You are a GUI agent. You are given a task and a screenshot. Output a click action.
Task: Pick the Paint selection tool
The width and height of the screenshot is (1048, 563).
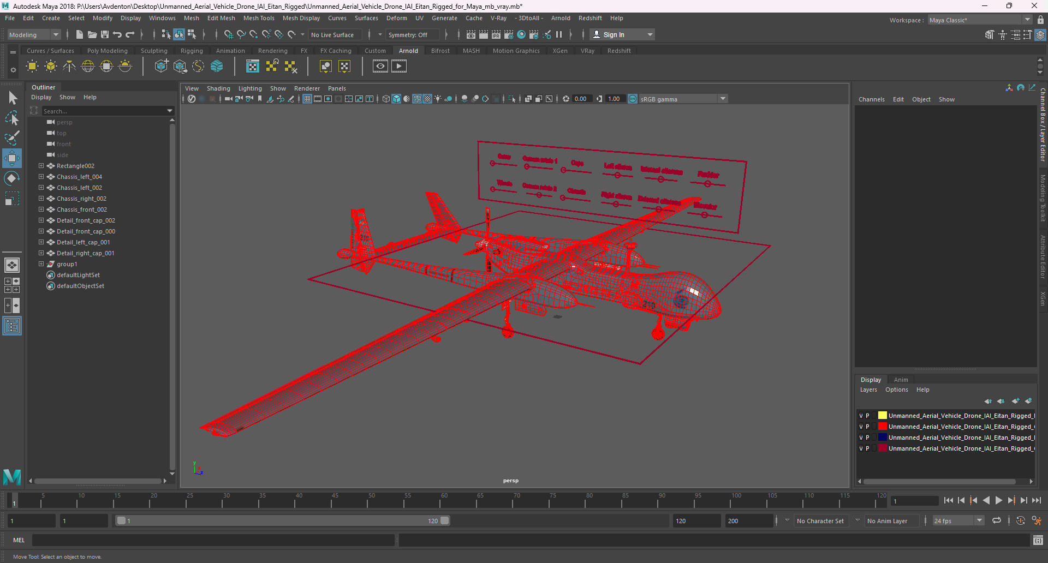pyautogui.click(x=12, y=137)
